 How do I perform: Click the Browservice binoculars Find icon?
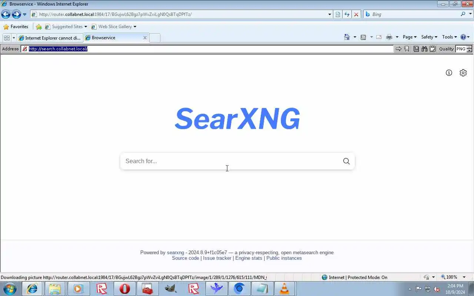coord(424,49)
